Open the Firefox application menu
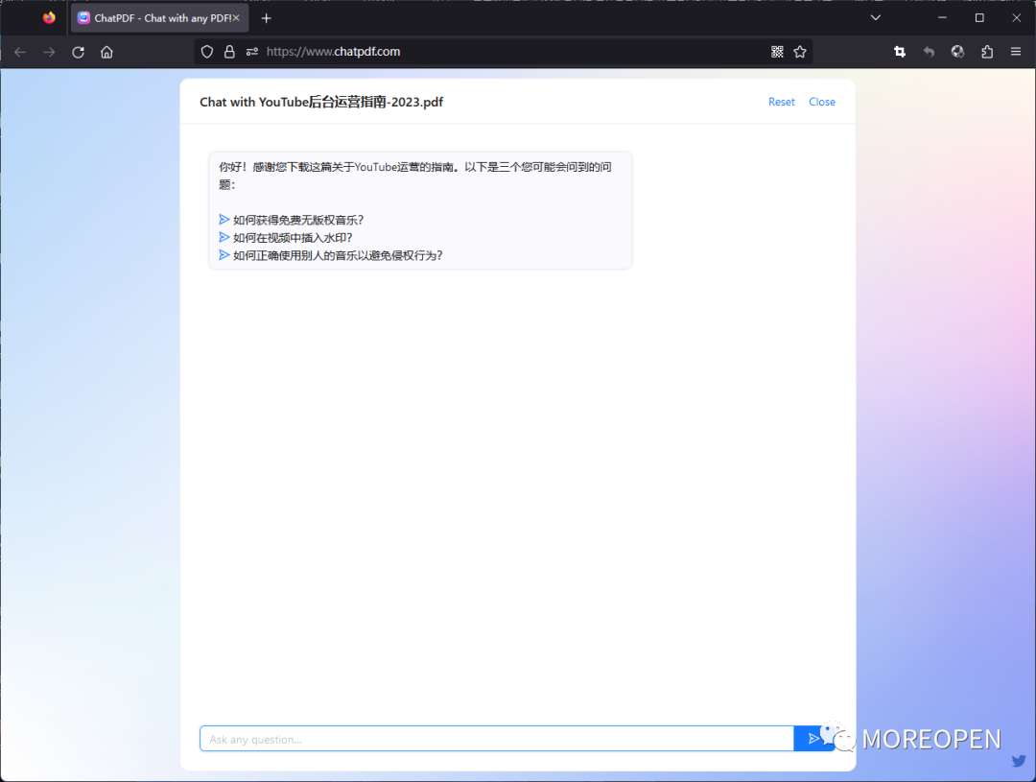This screenshot has width=1036, height=782. tap(1016, 52)
